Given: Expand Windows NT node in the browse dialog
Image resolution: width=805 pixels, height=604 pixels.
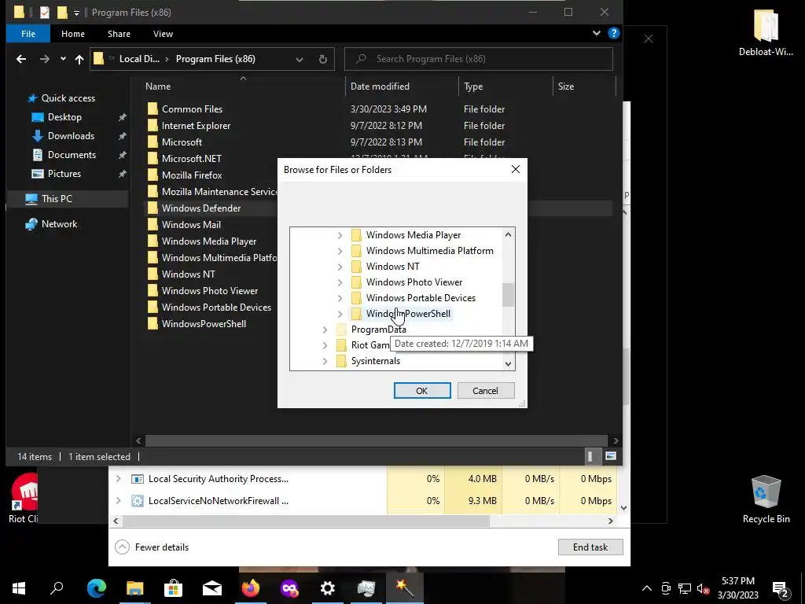Looking at the screenshot, I should pyautogui.click(x=340, y=267).
